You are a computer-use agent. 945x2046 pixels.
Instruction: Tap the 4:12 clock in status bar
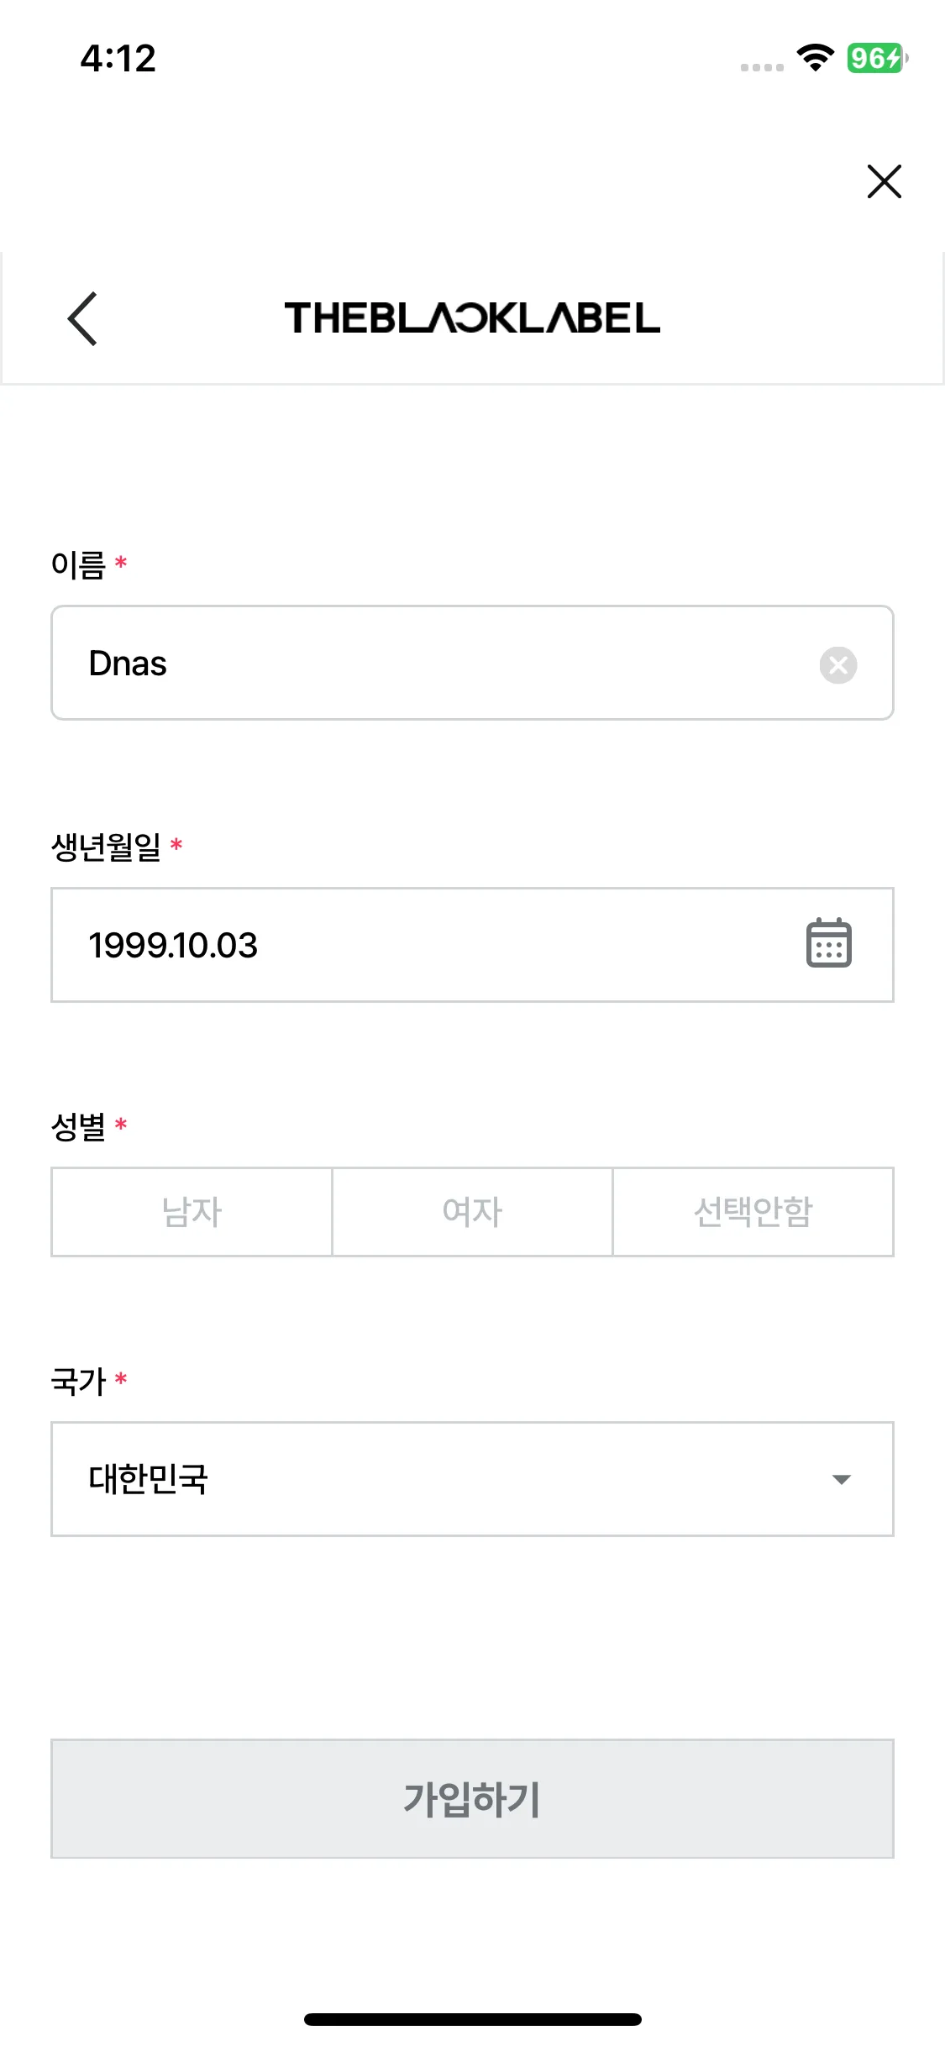118,59
